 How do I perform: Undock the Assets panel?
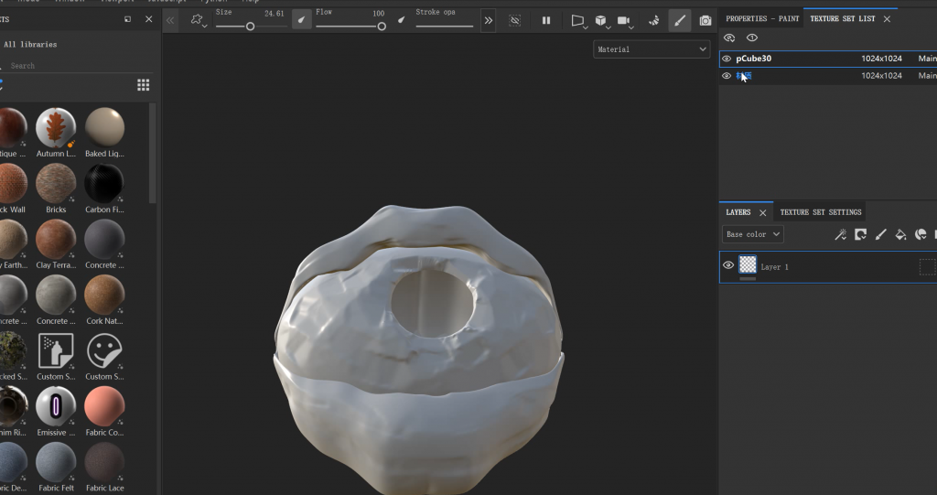coord(128,19)
